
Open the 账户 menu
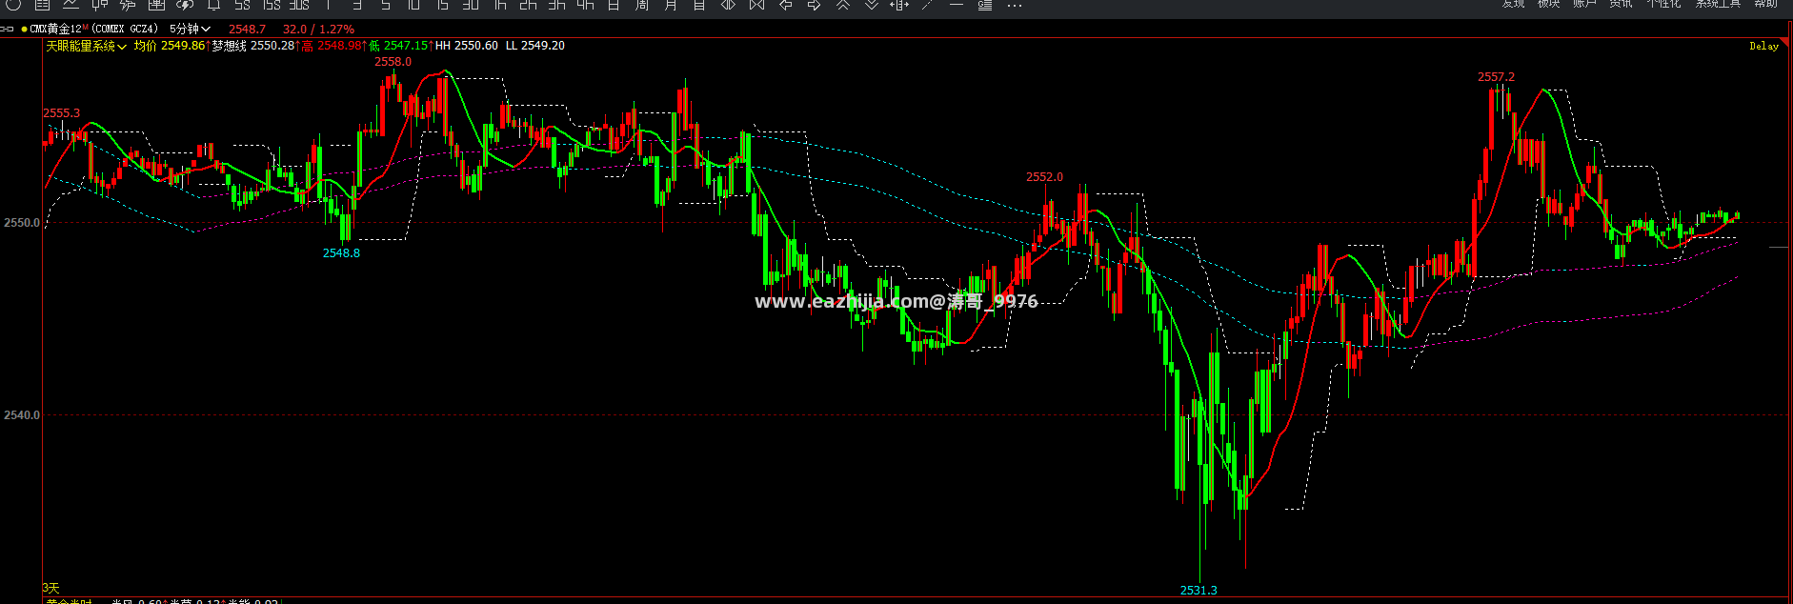pyautogui.click(x=1585, y=4)
